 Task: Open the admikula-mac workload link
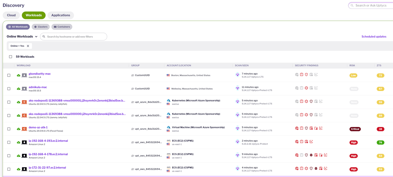coord(38,87)
